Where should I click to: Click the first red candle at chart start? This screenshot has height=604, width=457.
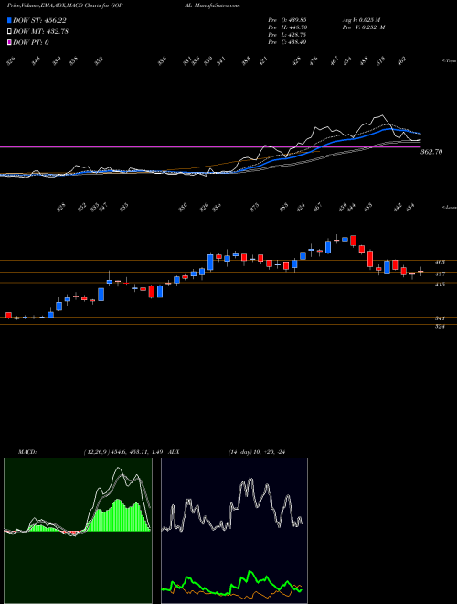8,315
